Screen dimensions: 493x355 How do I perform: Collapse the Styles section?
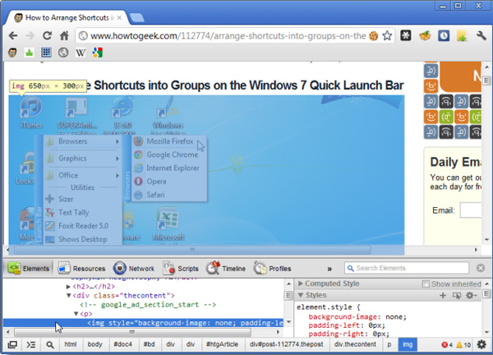click(301, 295)
